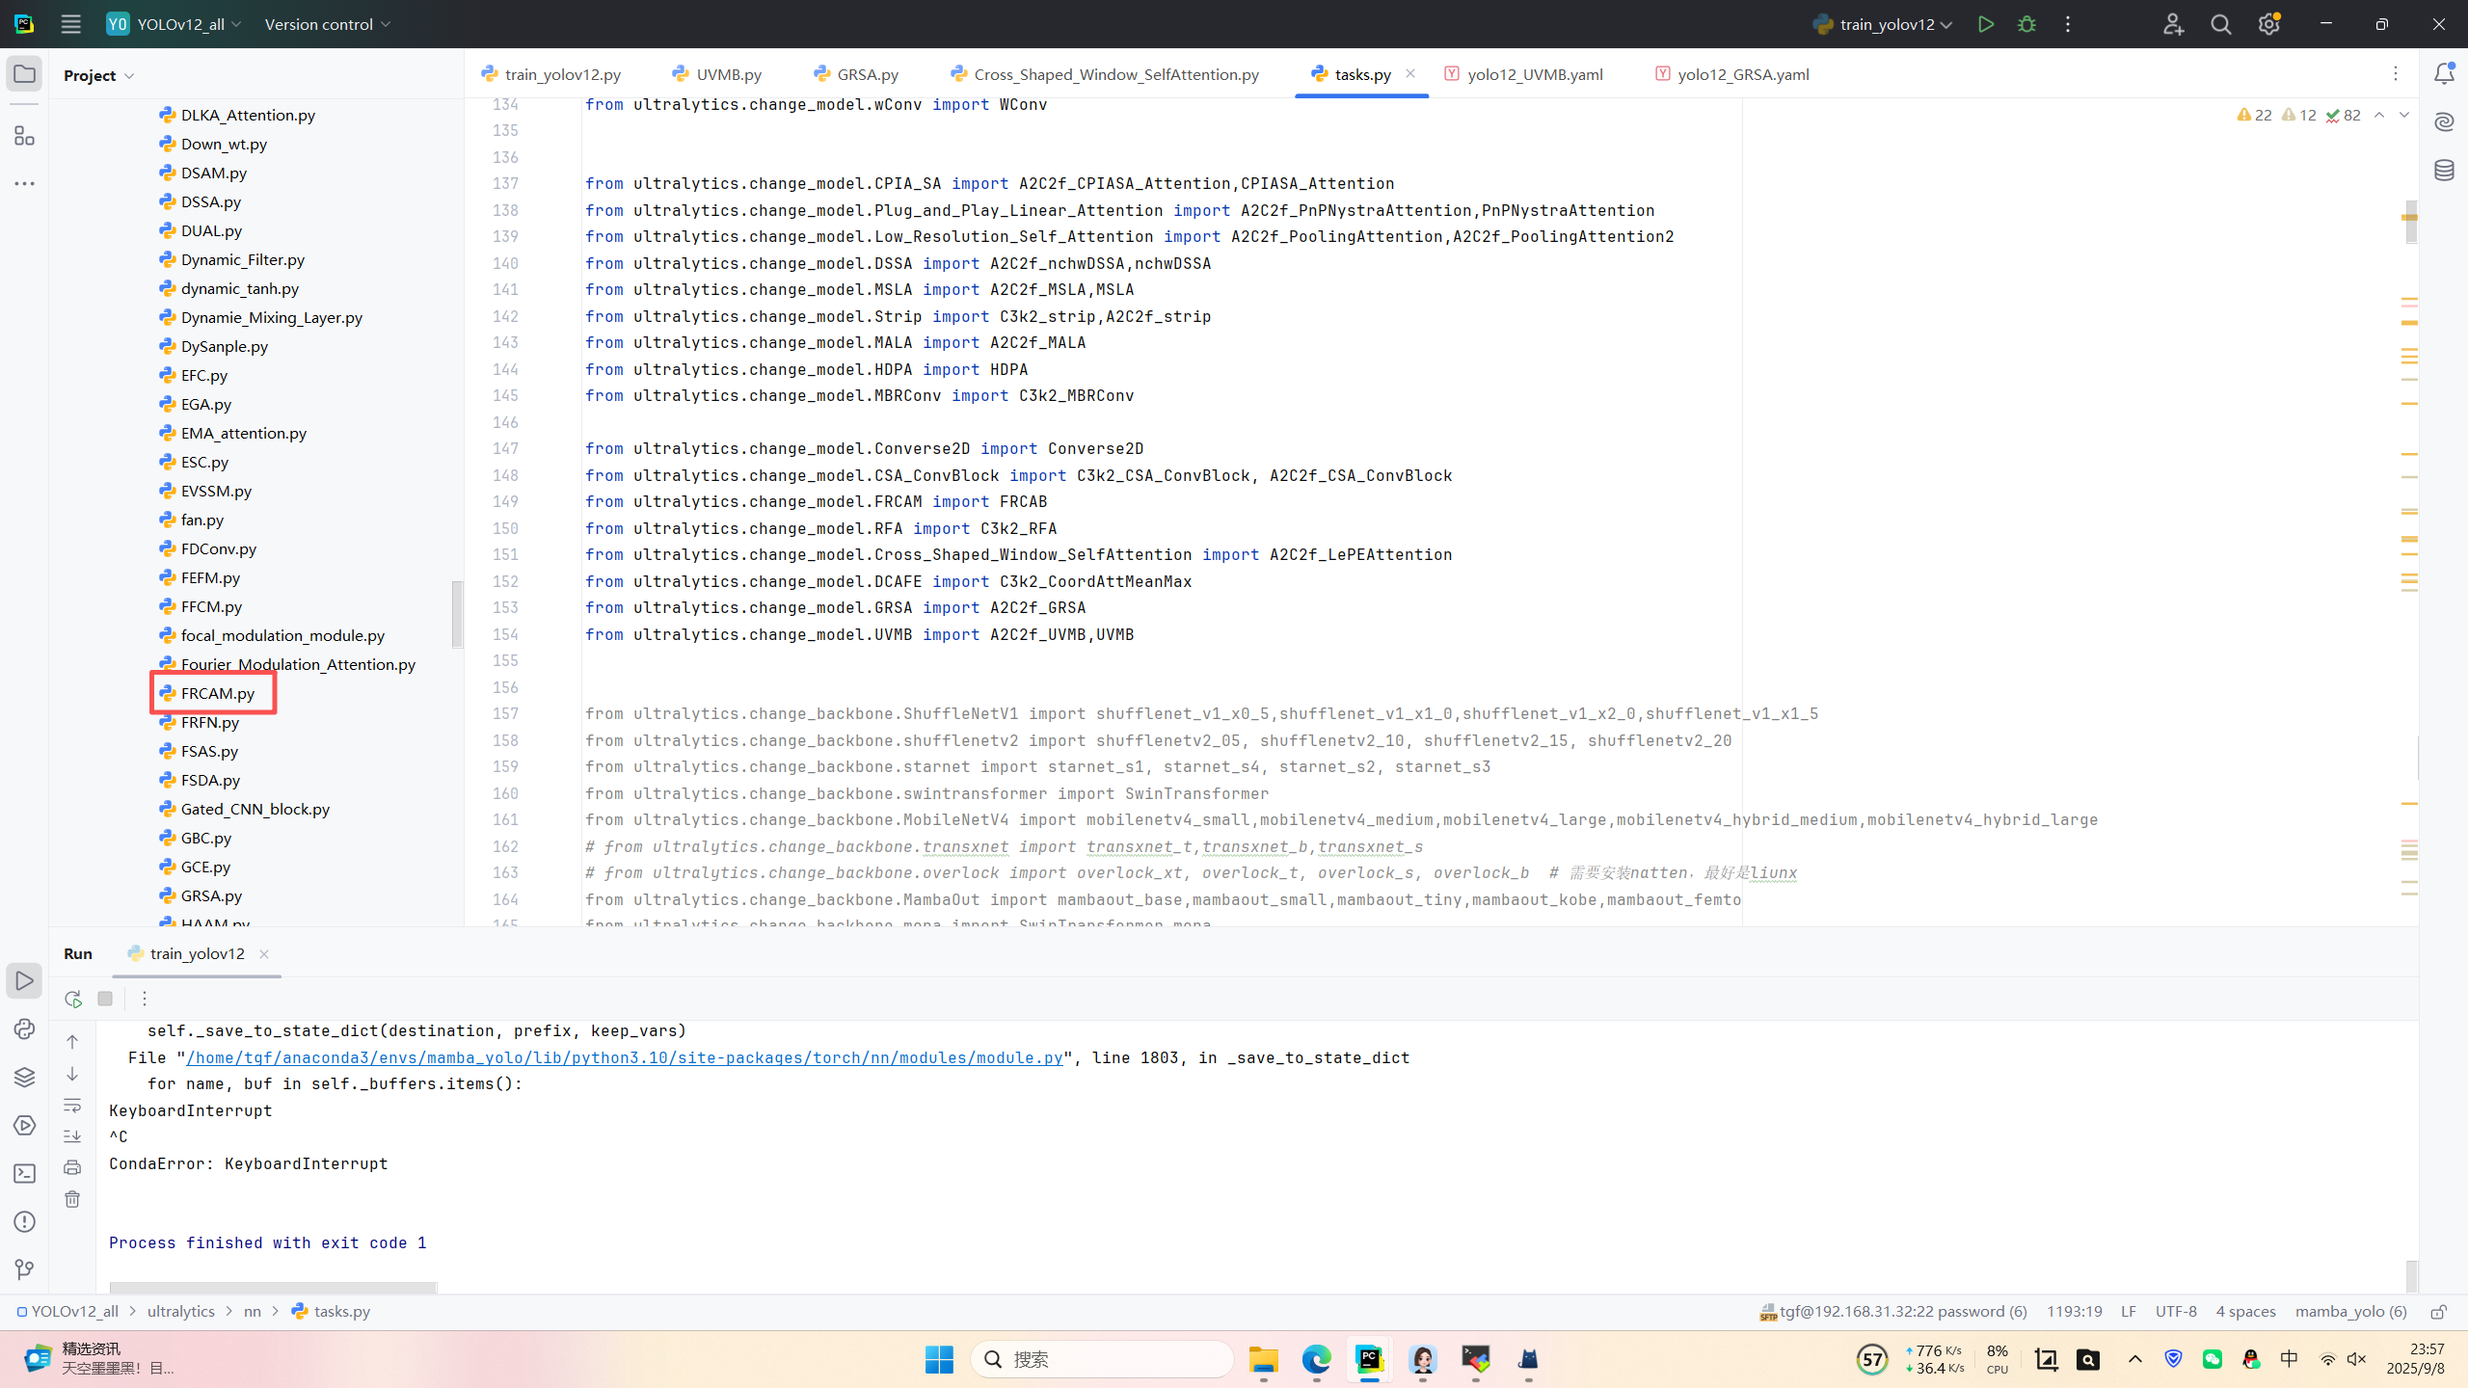Screen dimensions: 2468x1388
Task: Open train_yolov12 run configuration dropdown
Action: (x=1883, y=24)
